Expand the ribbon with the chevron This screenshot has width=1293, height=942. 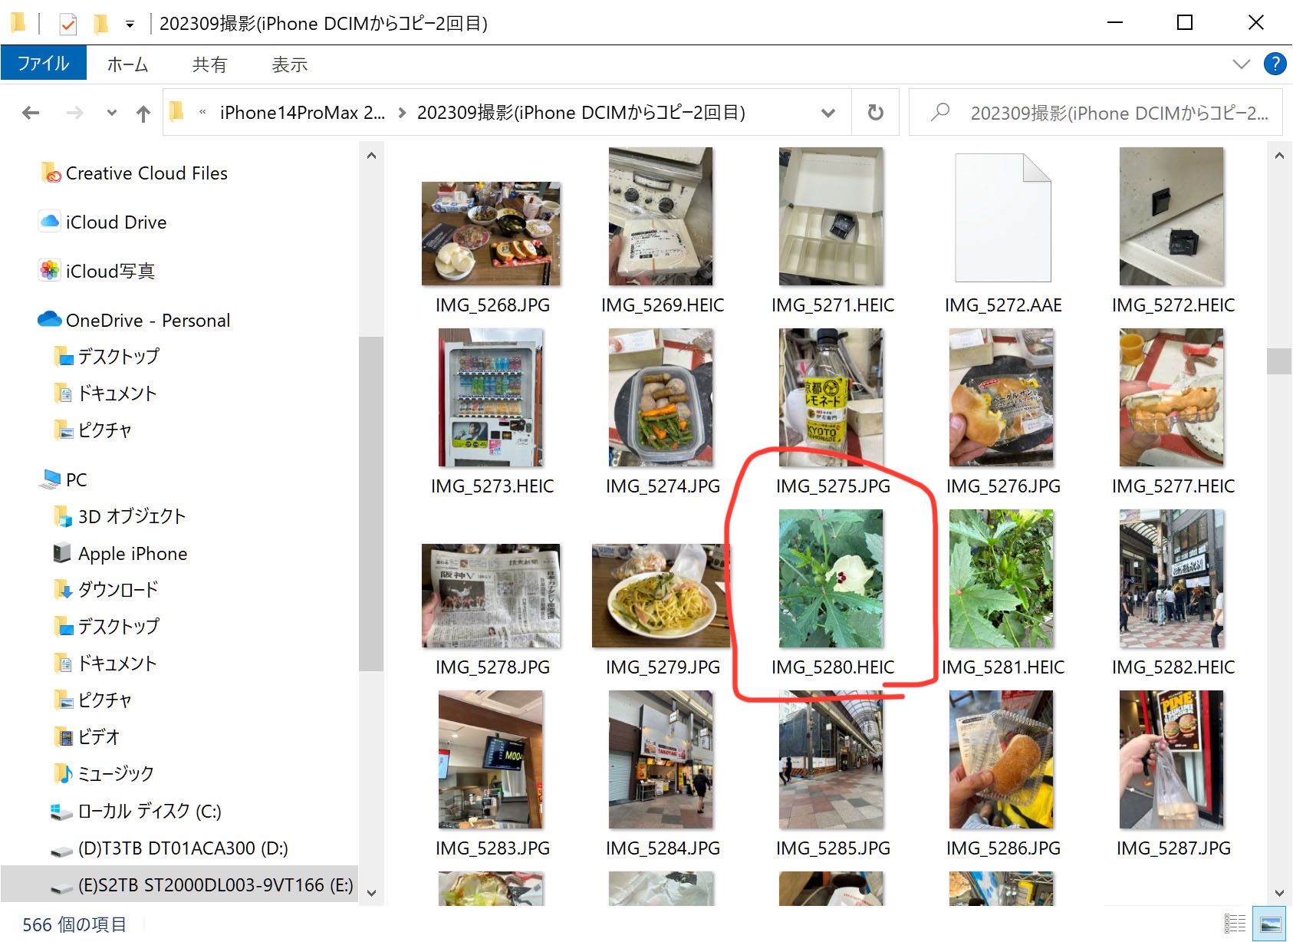coord(1241,64)
